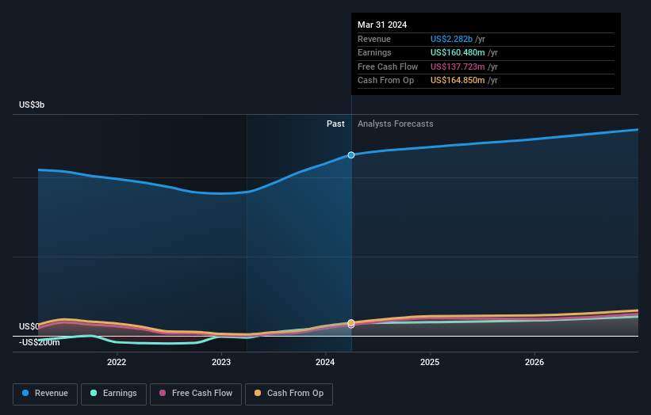
Task: Click the teal dot in Earnings legend
Action: coord(94,393)
